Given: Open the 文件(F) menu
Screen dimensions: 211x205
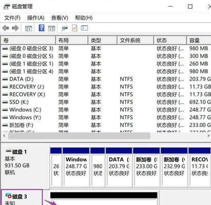Looking at the screenshot, I should (x=12, y=18).
